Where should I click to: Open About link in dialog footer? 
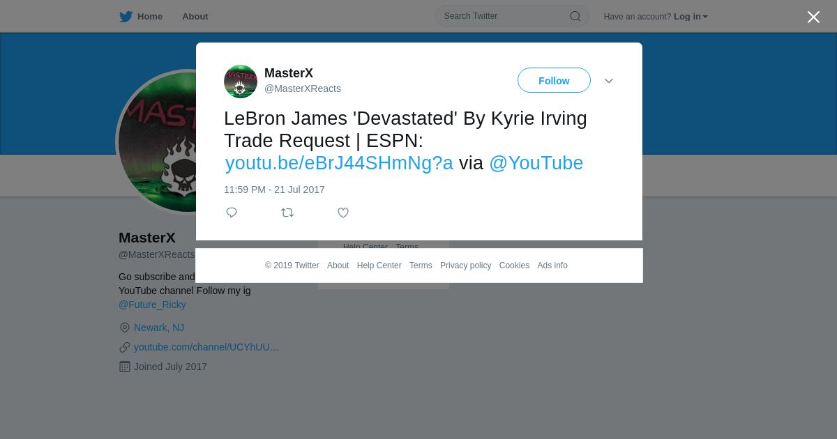(338, 265)
